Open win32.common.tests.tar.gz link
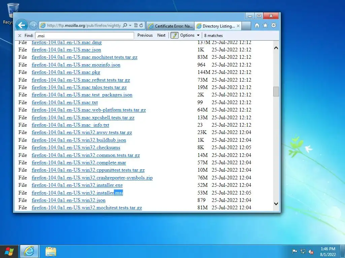Viewport: 345px width, 258px height. point(86,156)
